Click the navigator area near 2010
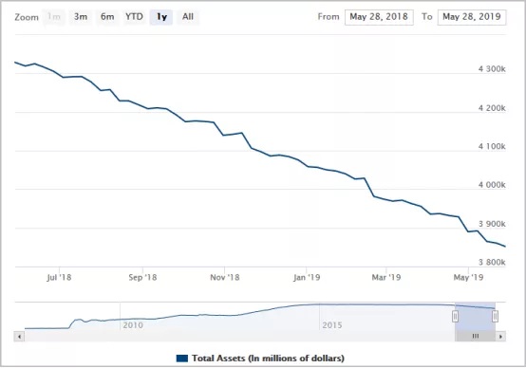526x368 pixels. pos(133,324)
